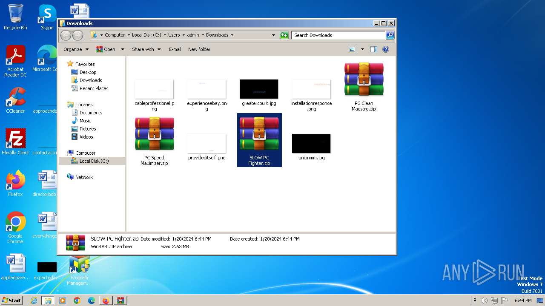This screenshot has width=545, height=306.
Task: Open the Recycle Bin desktop icon
Action: (15, 17)
